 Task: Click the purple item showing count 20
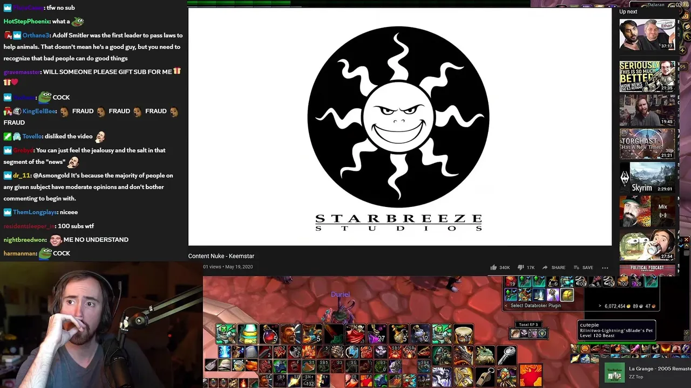pos(637,282)
